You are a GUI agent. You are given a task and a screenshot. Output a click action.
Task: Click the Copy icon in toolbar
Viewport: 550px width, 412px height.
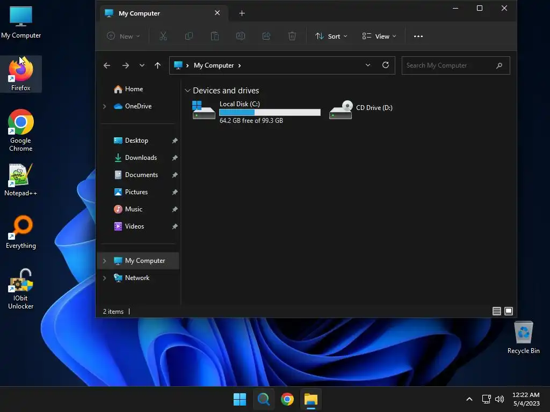coord(189,36)
